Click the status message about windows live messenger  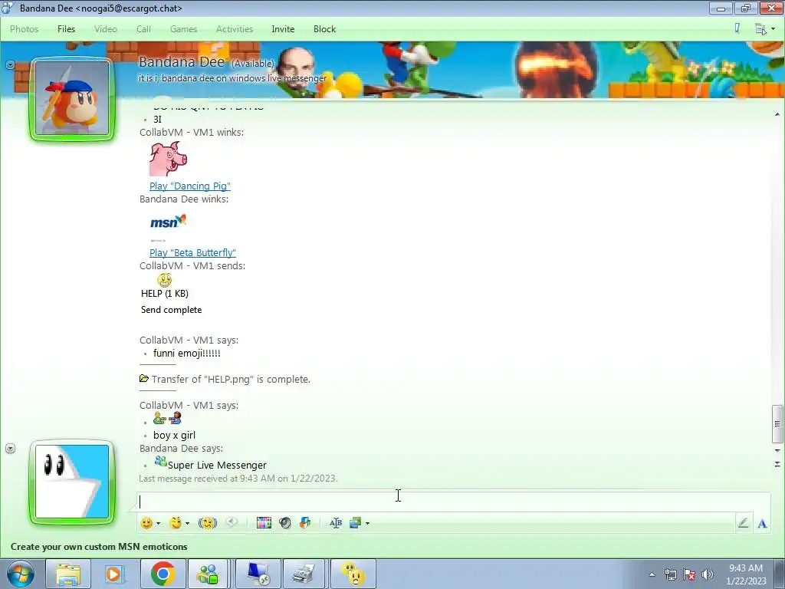[x=232, y=78]
